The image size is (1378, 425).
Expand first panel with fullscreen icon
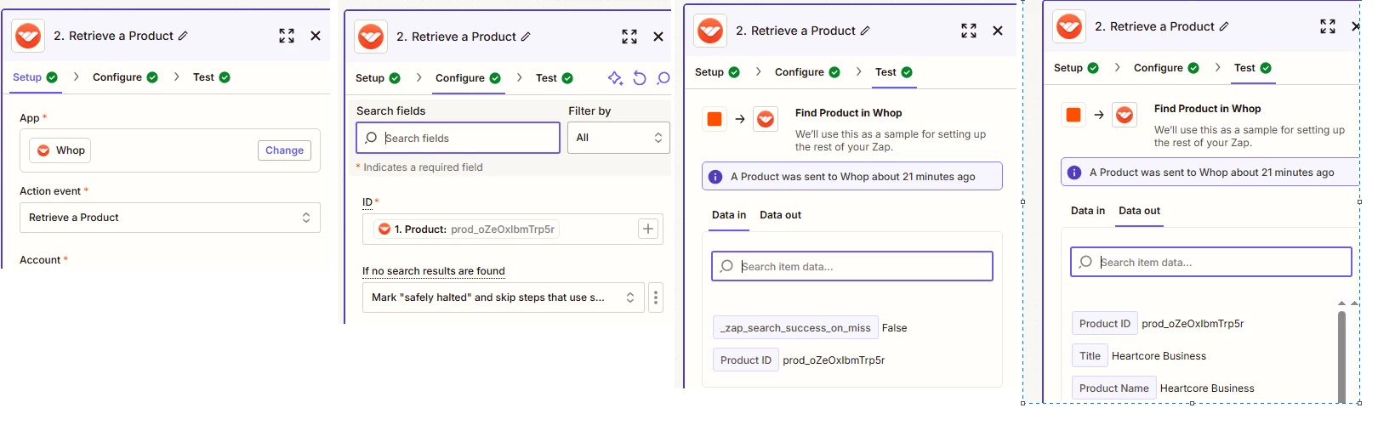[287, 36]
